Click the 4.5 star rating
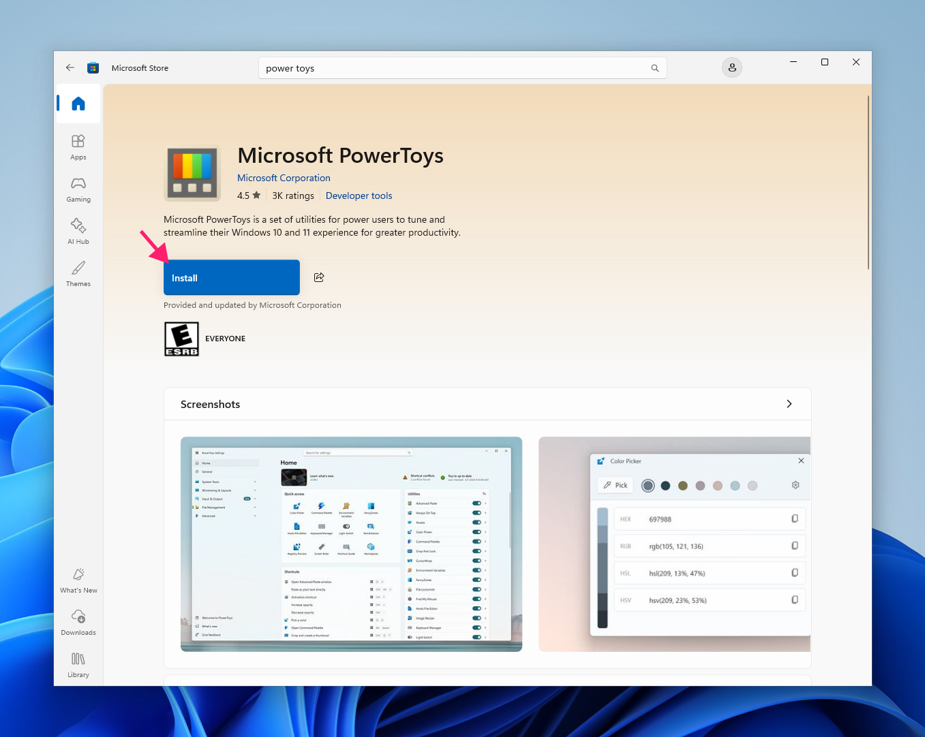 tap(249, 195)
